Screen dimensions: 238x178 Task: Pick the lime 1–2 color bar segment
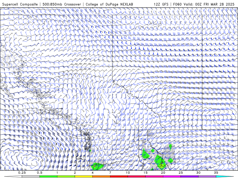click(x=66, y=177)
